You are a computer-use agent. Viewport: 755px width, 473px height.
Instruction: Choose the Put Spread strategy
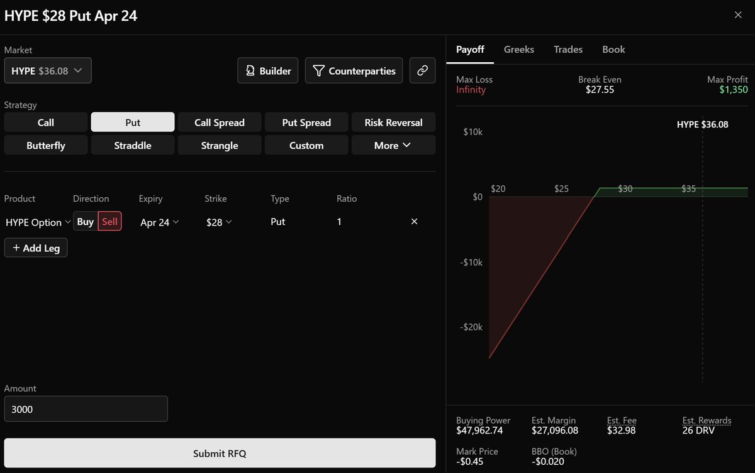pyautogui.click(x=306, y=122)
